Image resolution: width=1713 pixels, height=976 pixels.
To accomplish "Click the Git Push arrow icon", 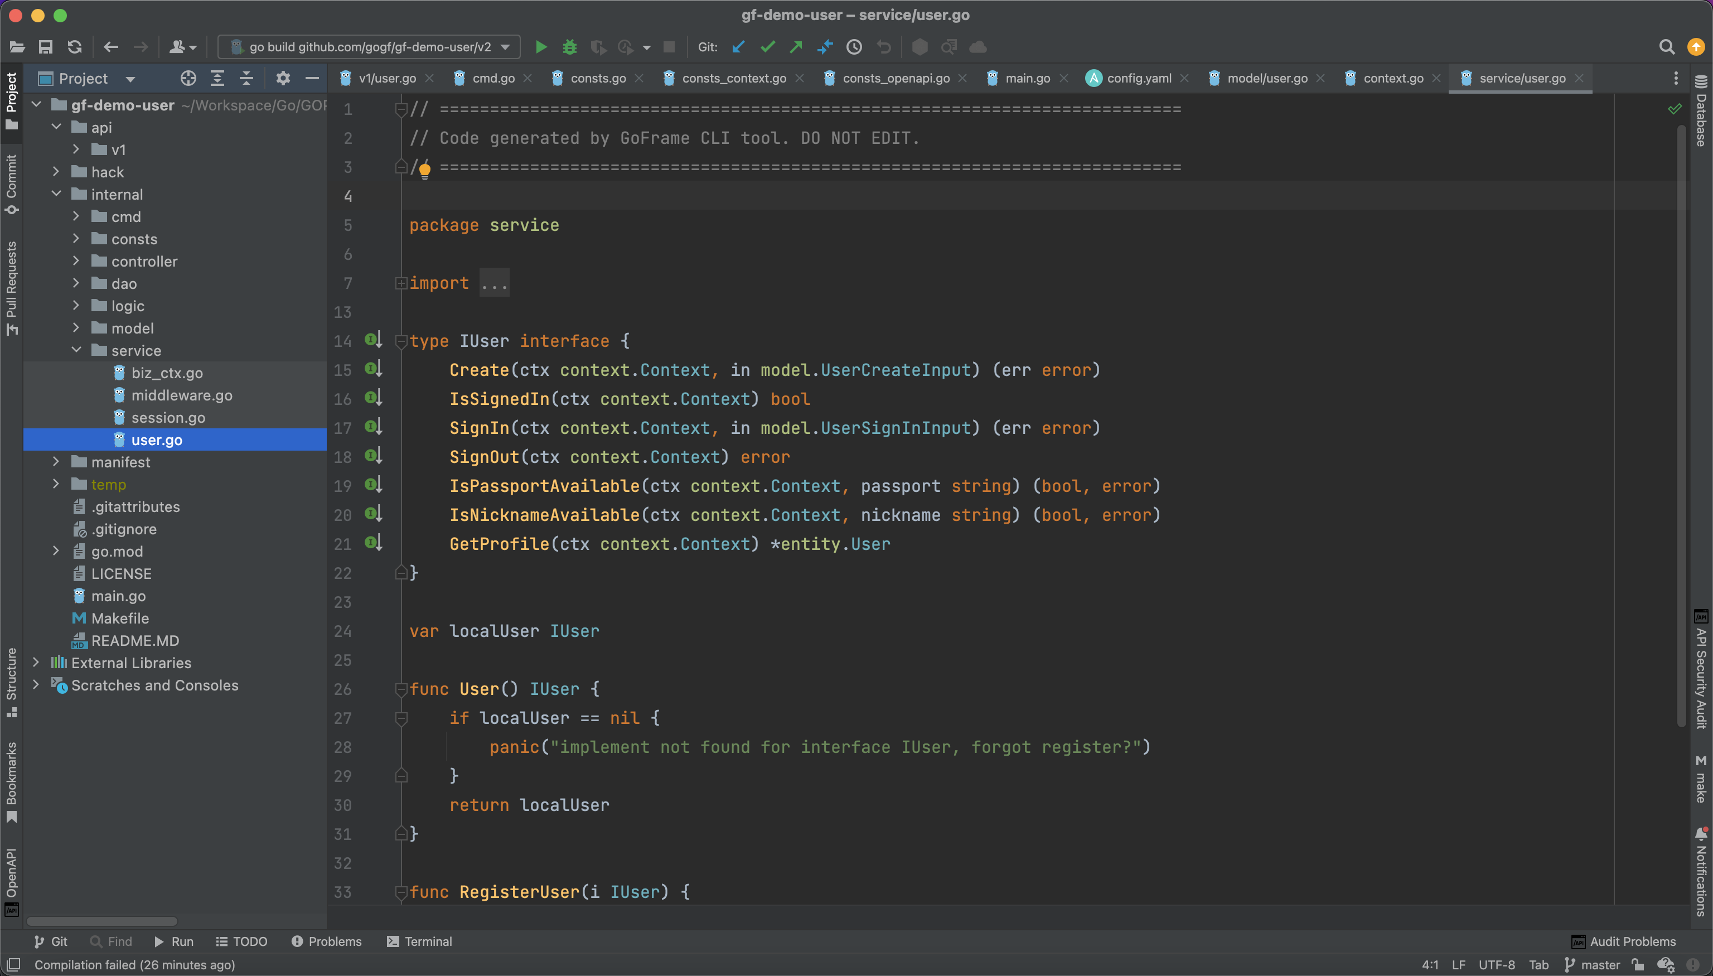I will point(796,47).
